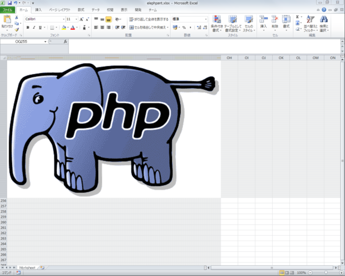Open the font size dropdown
The height and width of the screenshot is (276, 345).
pos(76,19)
